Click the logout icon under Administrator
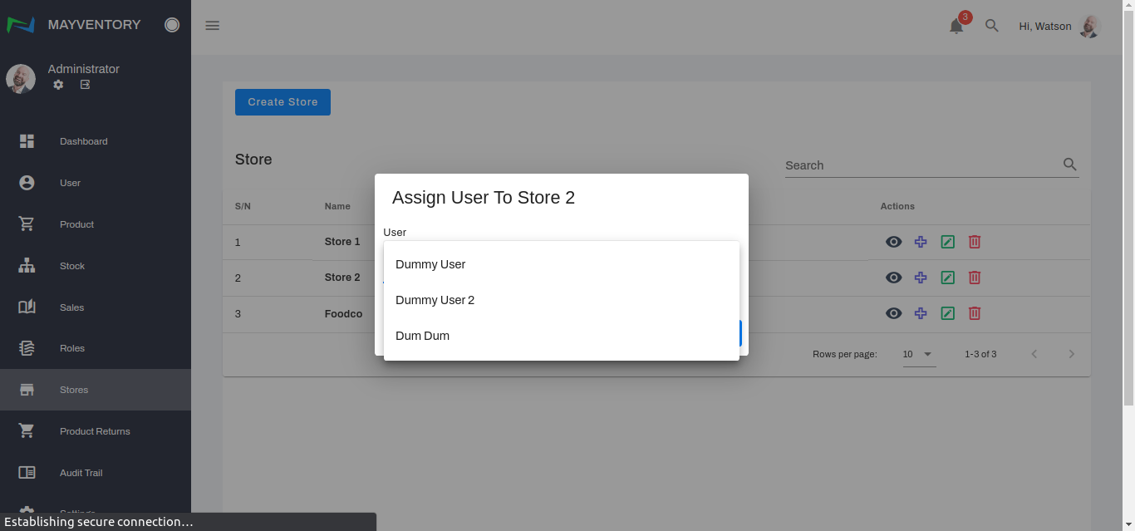1135x531 pixels. (85, 85)
